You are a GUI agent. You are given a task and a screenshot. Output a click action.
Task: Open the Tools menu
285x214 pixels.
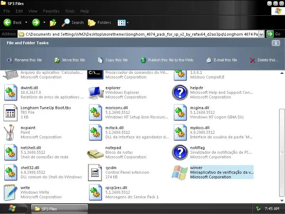pos(70,11)
